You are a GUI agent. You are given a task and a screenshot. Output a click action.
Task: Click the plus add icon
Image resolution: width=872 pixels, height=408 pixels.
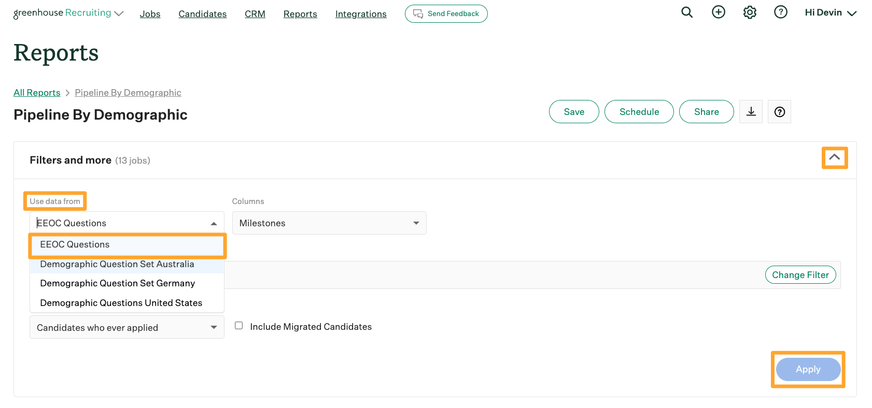click(719, 12)
